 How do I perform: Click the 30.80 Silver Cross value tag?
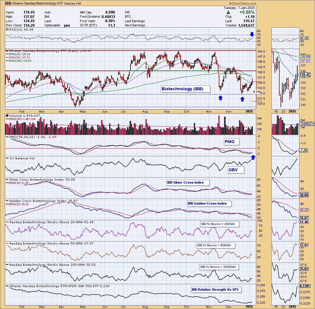(x=304, y=195)
